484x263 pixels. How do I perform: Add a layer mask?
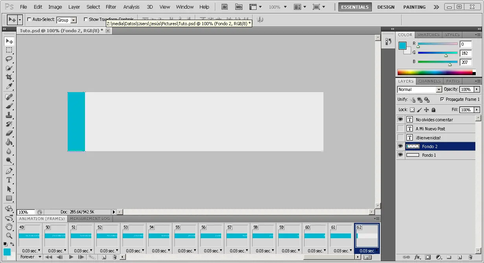428,257
